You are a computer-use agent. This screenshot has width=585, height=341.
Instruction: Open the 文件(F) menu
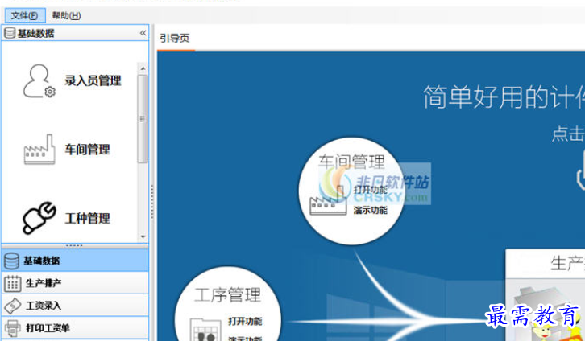pyautogui.click(x=25, y=15)
